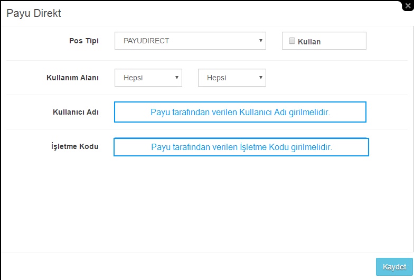Open the second Hepsi dropdown in Kullanım Alanı

tap(232, 78)
